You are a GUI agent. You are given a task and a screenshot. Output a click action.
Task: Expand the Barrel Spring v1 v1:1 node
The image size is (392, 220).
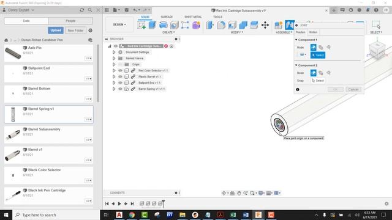tap(114, 89)
